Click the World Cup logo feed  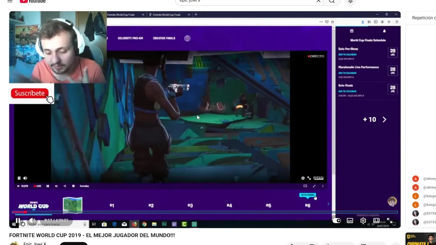pos(33,205)
